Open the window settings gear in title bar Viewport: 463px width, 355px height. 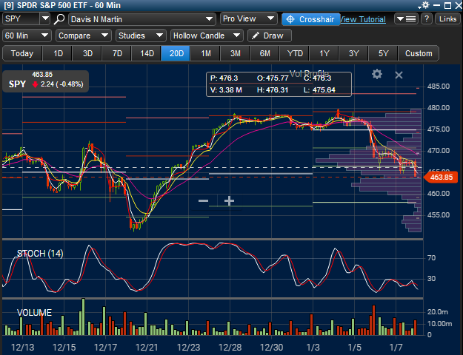coord(425,5)
